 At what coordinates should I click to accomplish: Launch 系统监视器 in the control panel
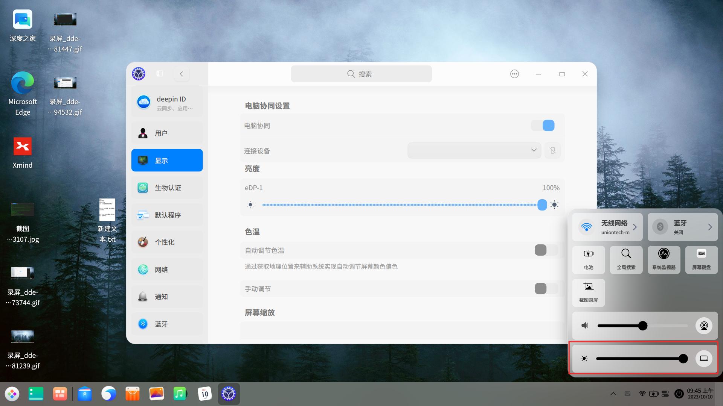(664, 259)
